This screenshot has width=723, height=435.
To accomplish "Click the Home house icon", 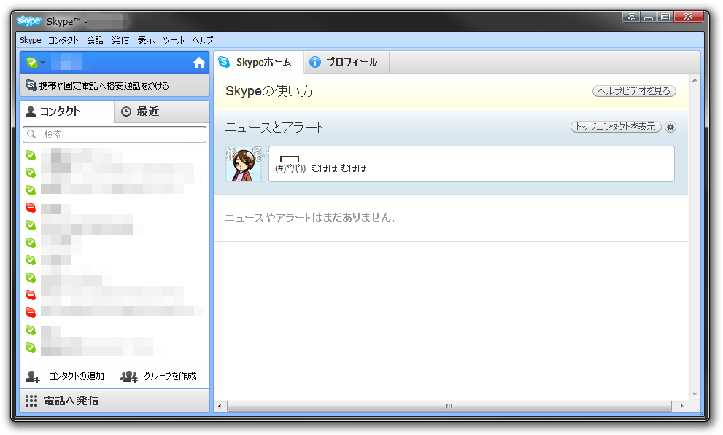I will click(198, 63).
